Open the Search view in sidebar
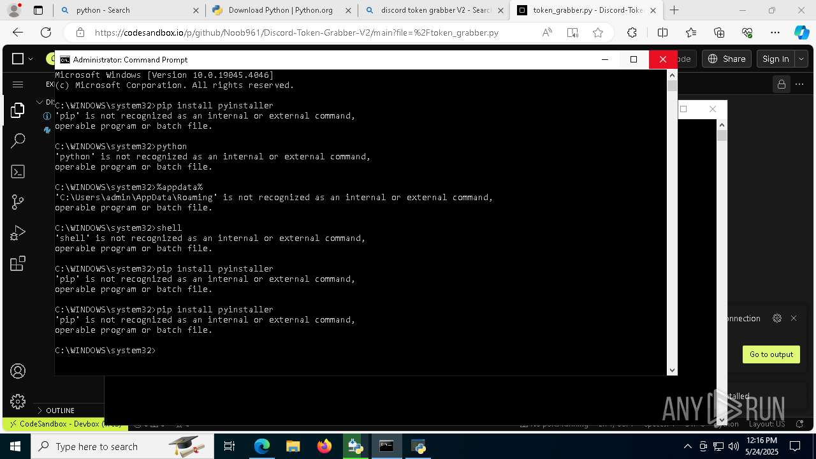The width and height of the screenshot is (816, 459). point(18,140)
